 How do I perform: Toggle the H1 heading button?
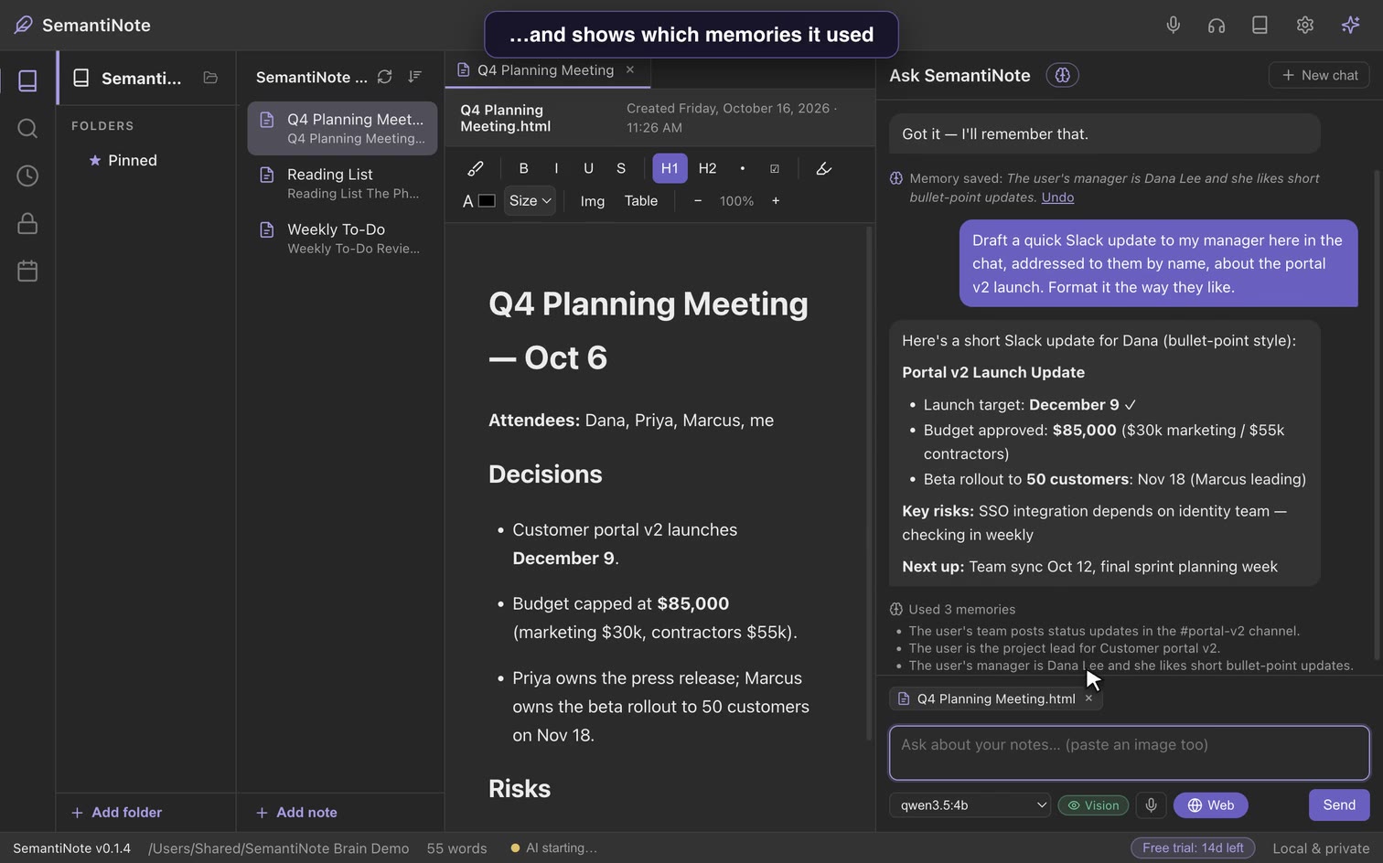pos(670,168)
